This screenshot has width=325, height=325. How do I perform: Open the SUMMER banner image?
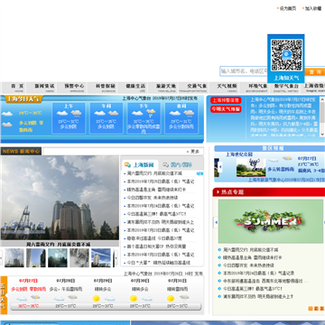click(x=271, y=221)
